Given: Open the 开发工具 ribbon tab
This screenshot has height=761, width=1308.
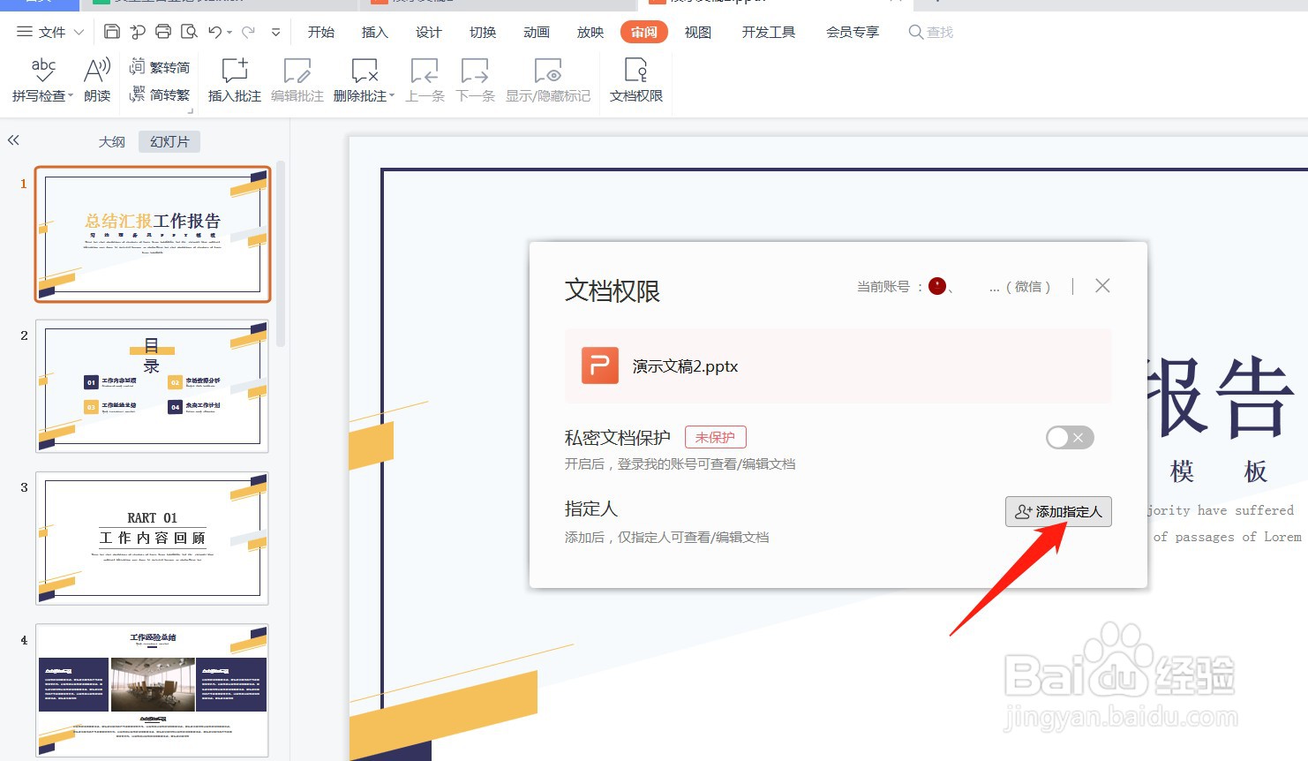Looking at the screenshot, I should [x=769, y=32].
